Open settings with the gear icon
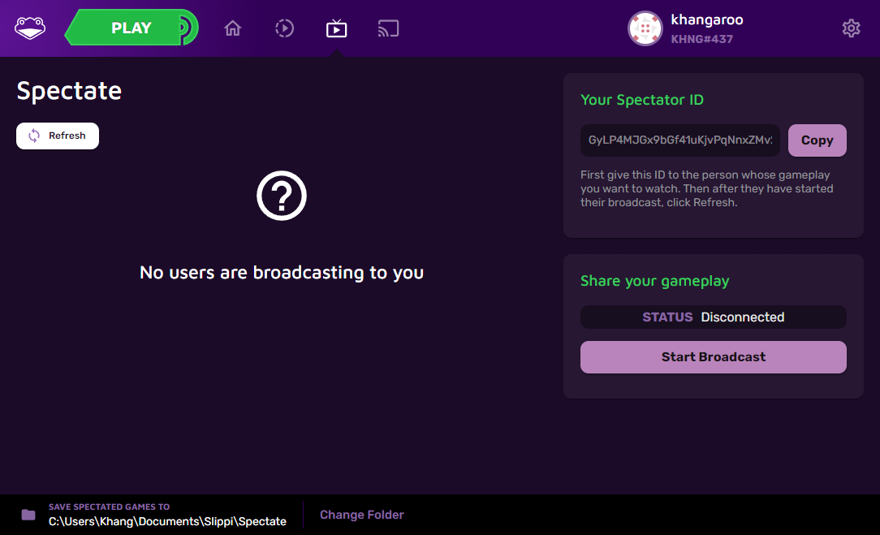880x535 pixels. point(851,28)
